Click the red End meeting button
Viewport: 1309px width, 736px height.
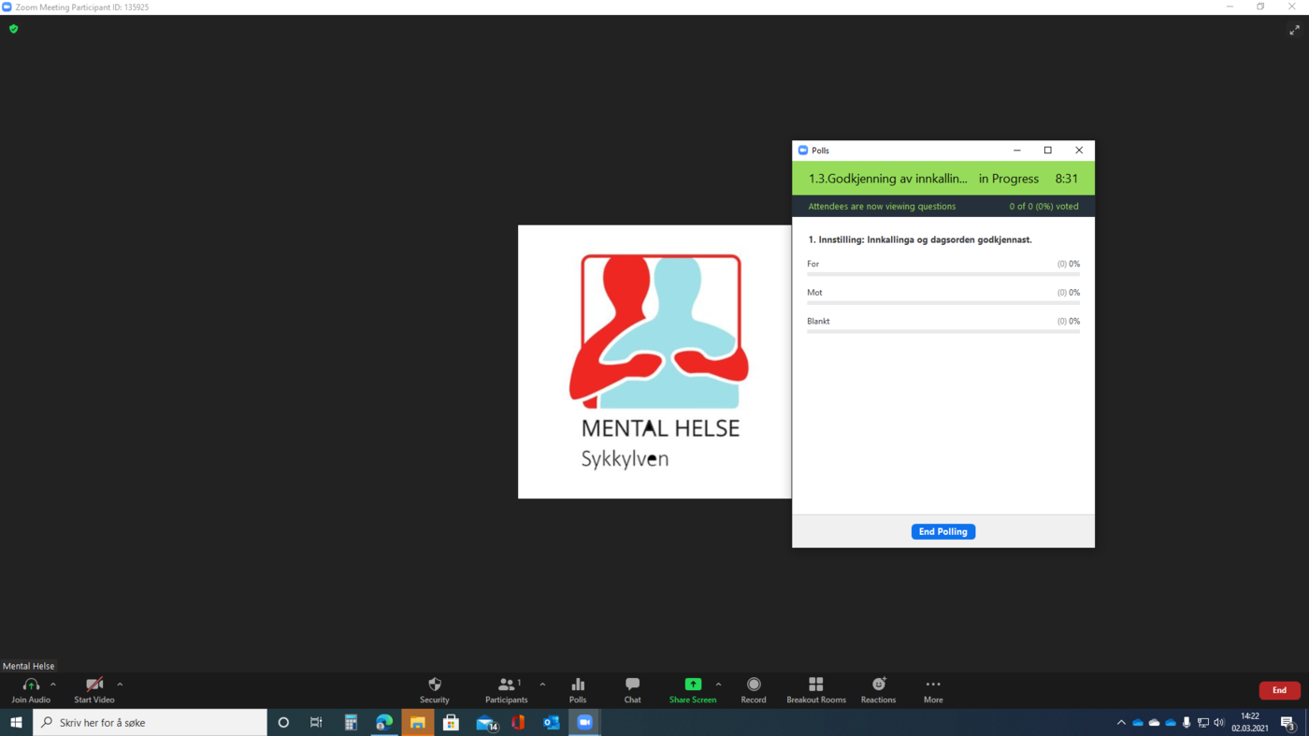click(1279, 690)
